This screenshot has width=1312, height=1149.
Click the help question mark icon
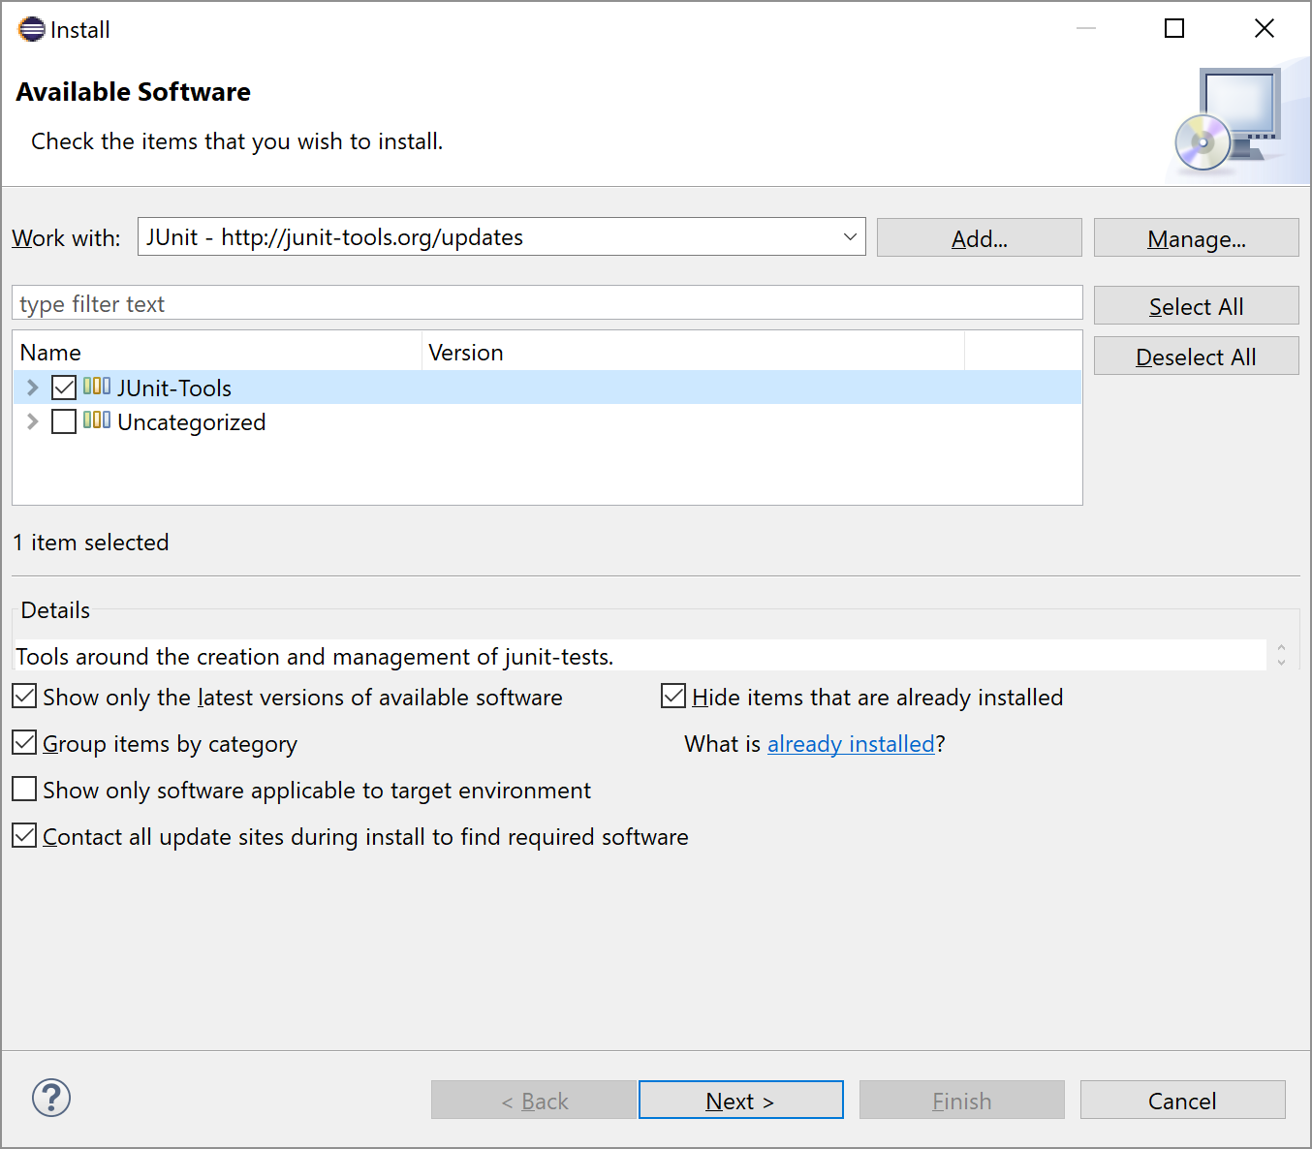coord(51,1099)
